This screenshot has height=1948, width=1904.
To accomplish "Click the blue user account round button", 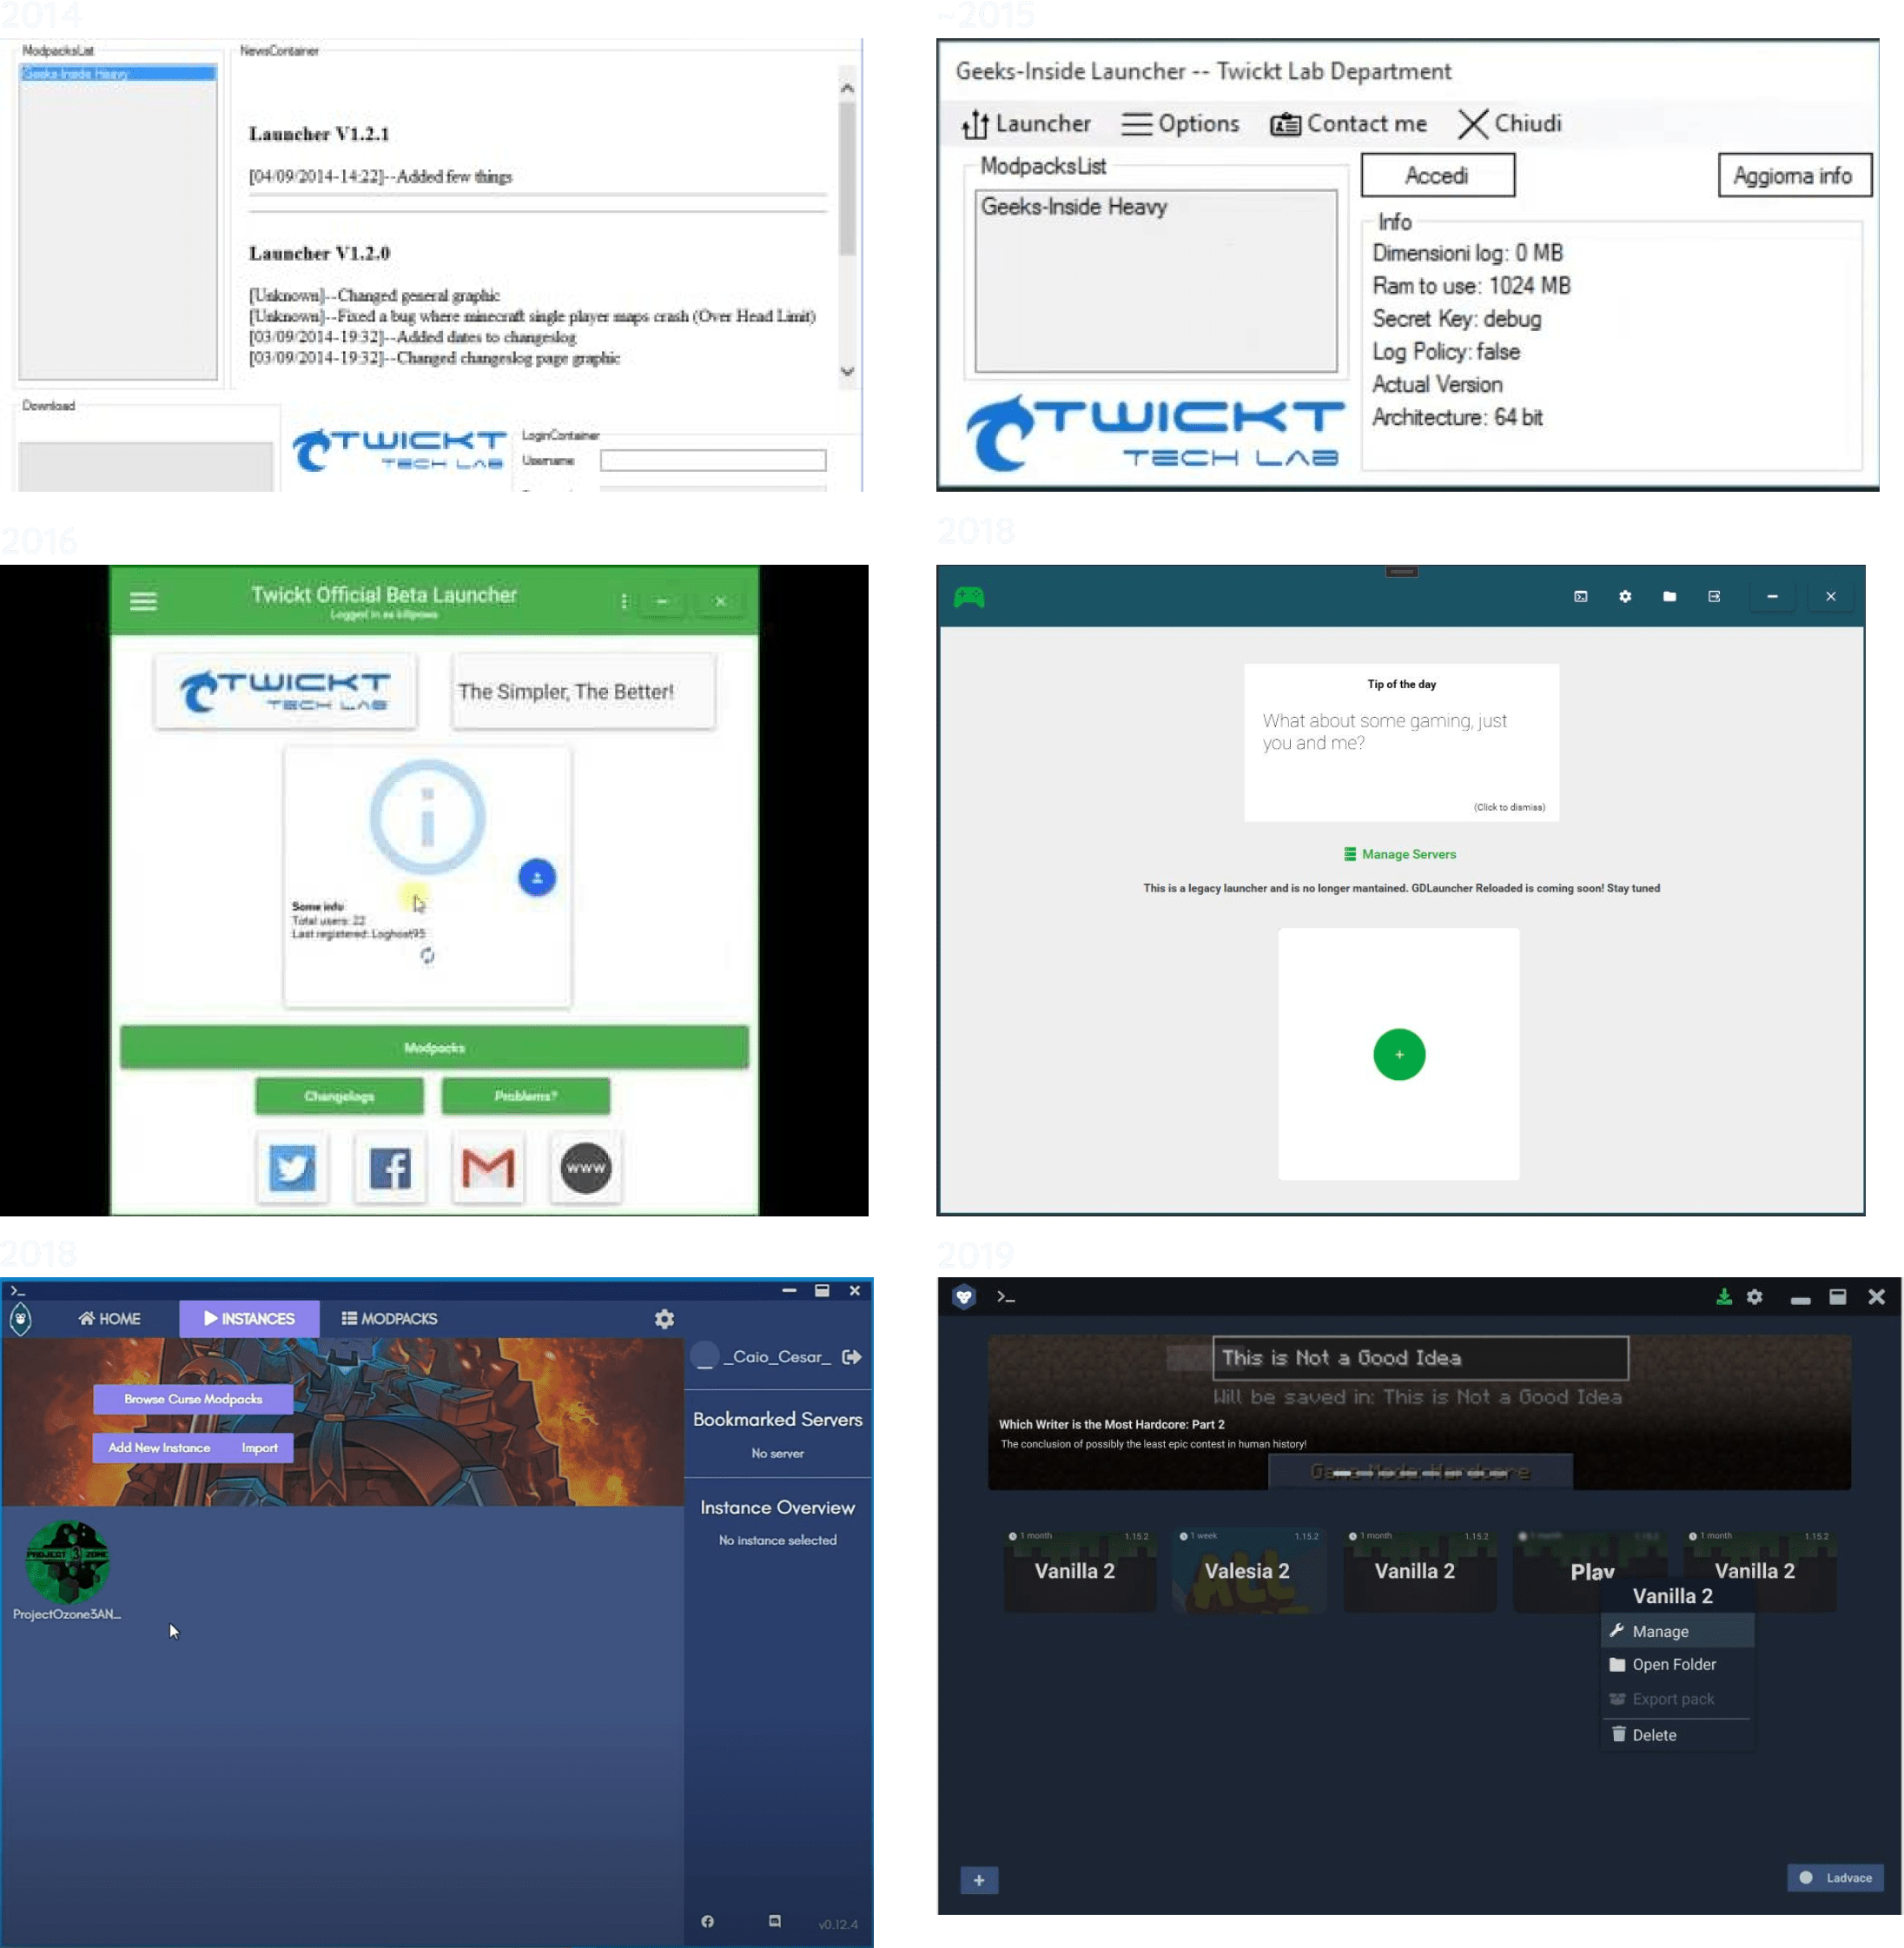I will (537, 878).
